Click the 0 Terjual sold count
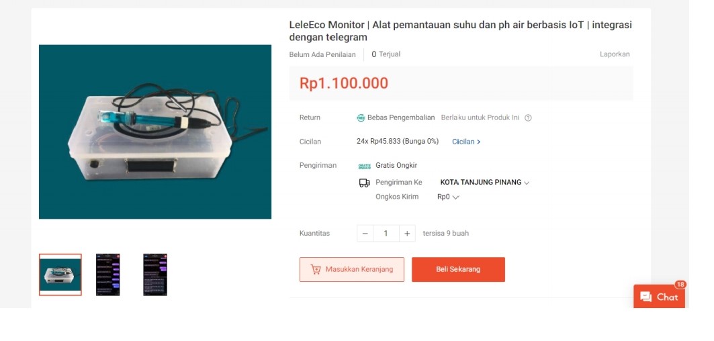The height and width of the screenshot is (341, 714). (386, 54)
